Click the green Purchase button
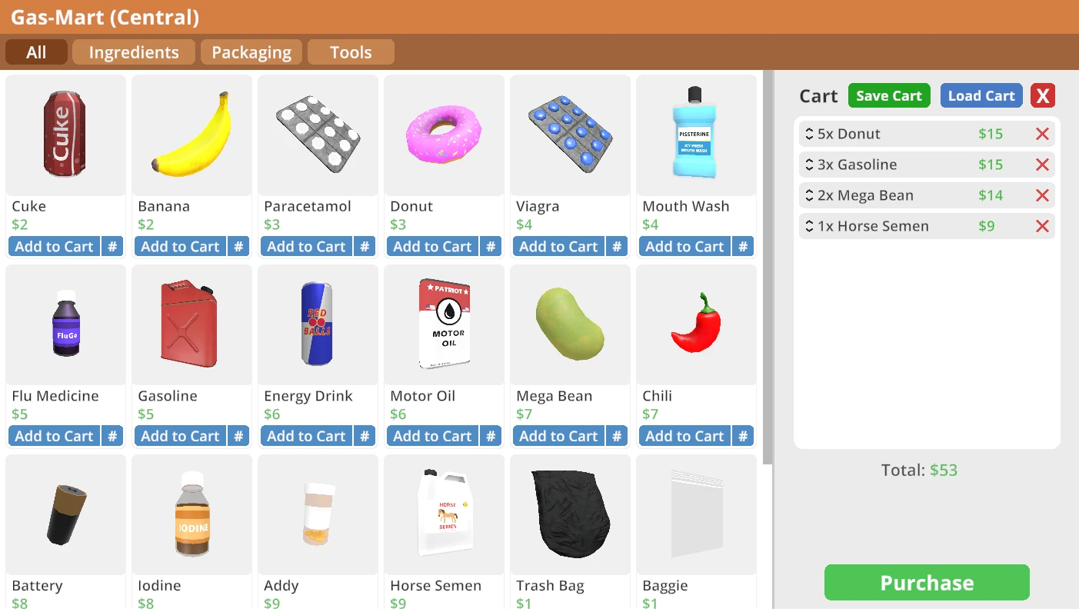This screenshot has width=1079, height=612. 927,583
